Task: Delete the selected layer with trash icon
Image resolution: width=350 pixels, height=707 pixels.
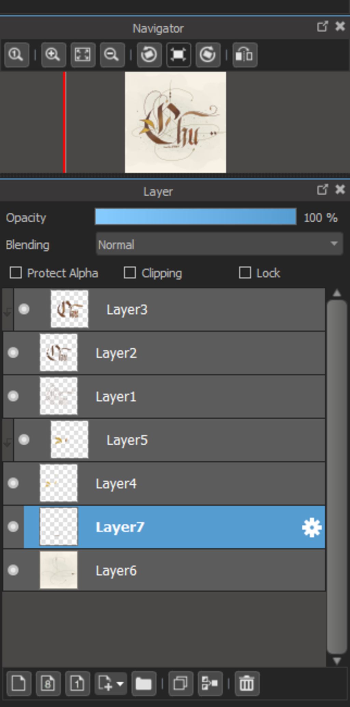Action: pyautogui.click(x=247, y=684)
